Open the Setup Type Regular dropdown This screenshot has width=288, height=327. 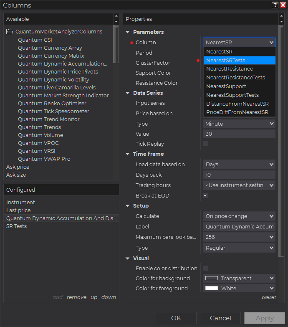pyautogui.click(x=239, y=248)
